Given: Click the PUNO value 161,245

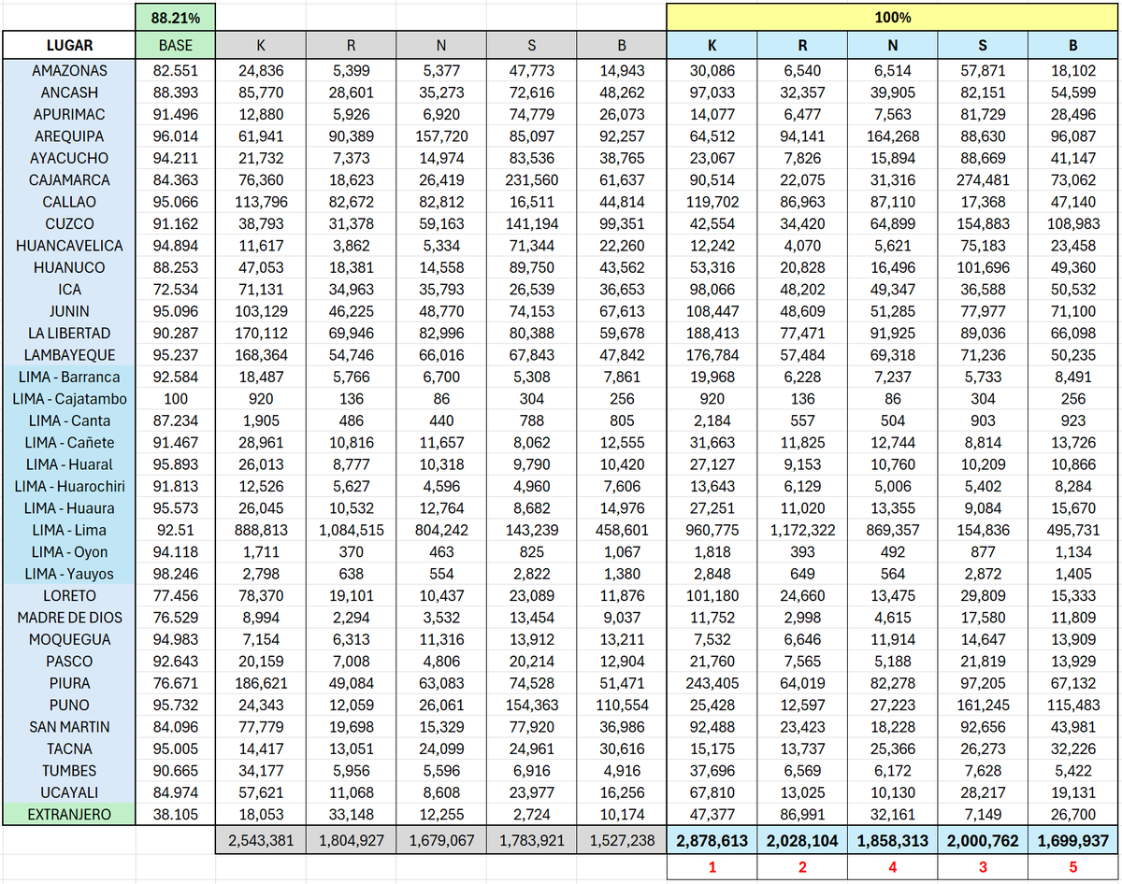Looking at the screenshot, I should click(x=983, y=705).
